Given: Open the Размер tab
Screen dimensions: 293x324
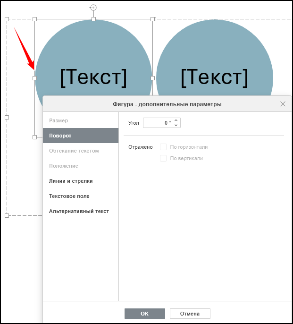Looking at the screenshot, I should [81, 120].
